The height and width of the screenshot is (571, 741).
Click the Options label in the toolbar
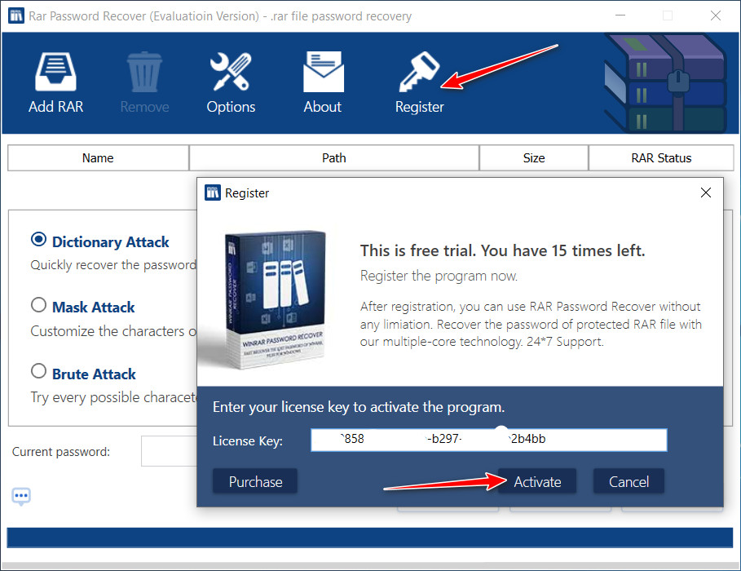231,108
